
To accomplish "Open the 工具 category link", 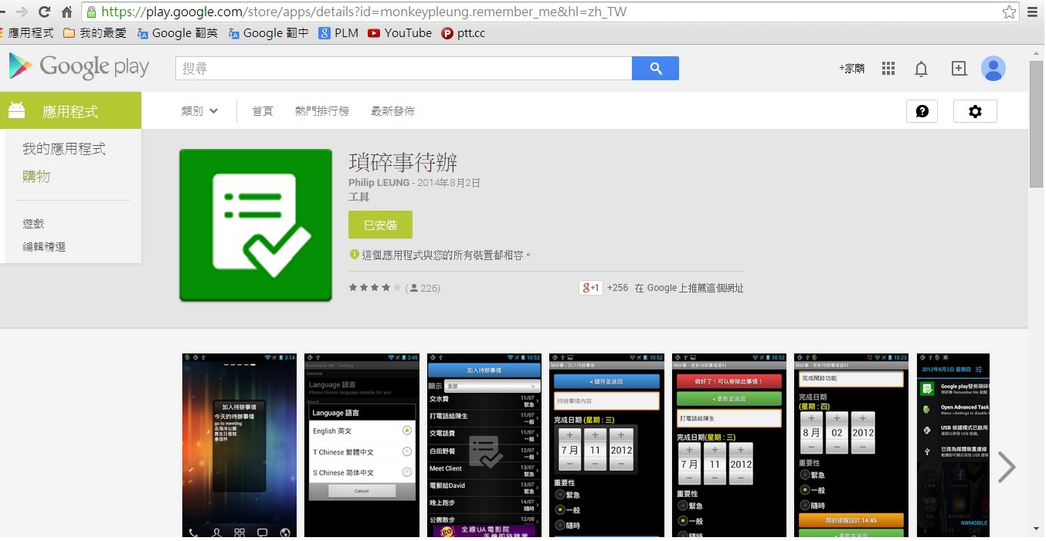I will [x=359, y=197].
